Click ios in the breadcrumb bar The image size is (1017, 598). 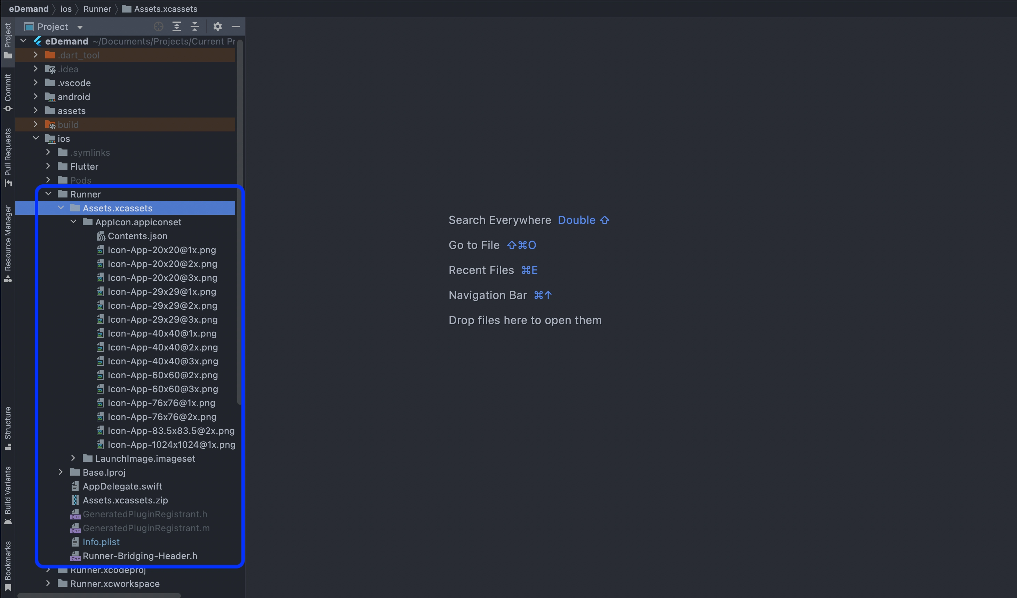pos(66,9)
